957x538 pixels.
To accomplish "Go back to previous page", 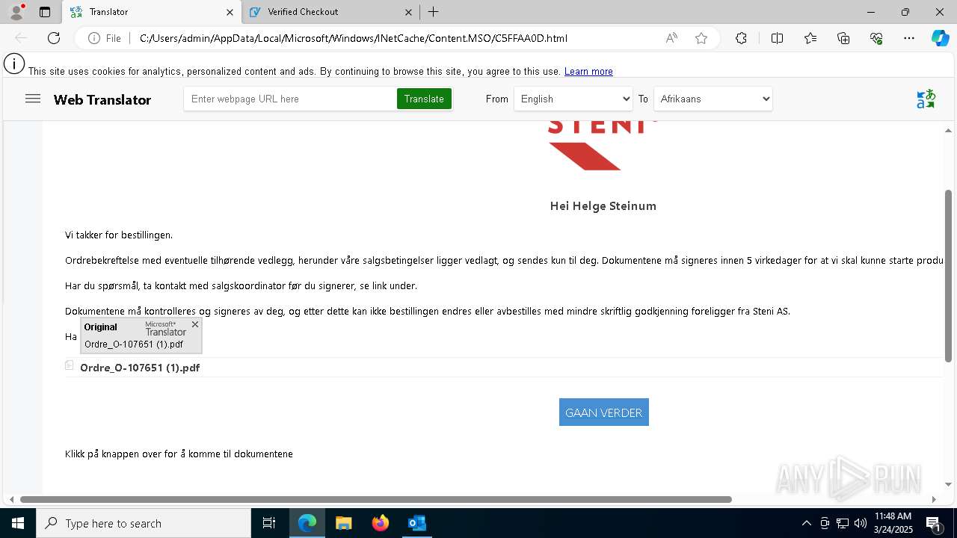I will [21, 38].
